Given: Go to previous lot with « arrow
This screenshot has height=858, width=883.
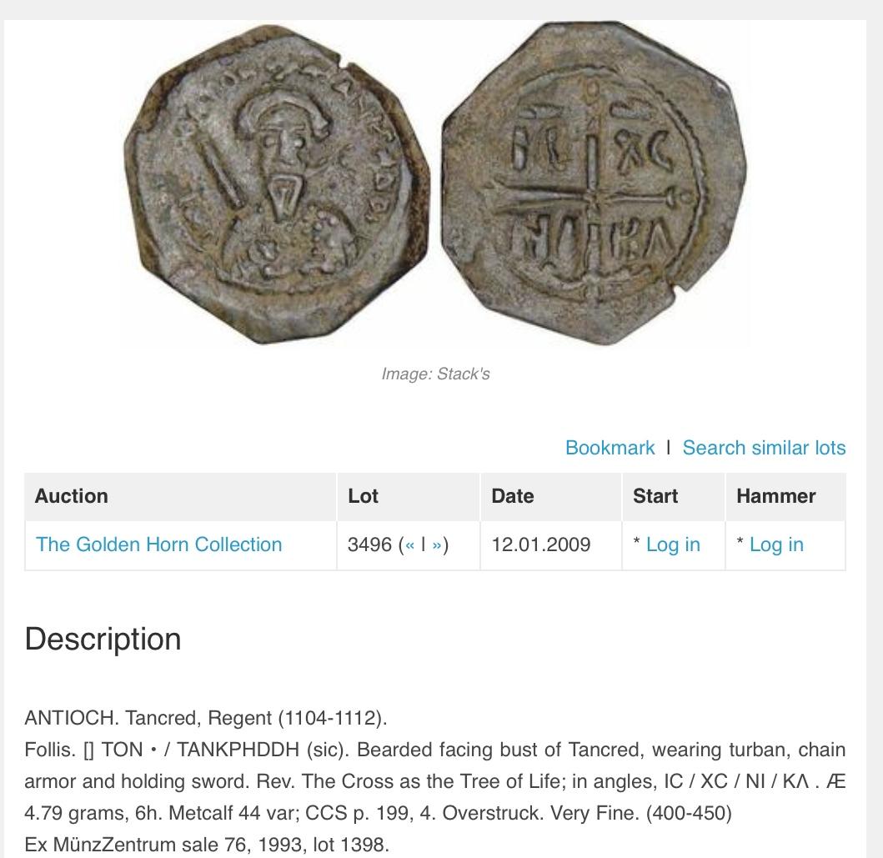Looking at the screenshot, I should tap(409, 545).
